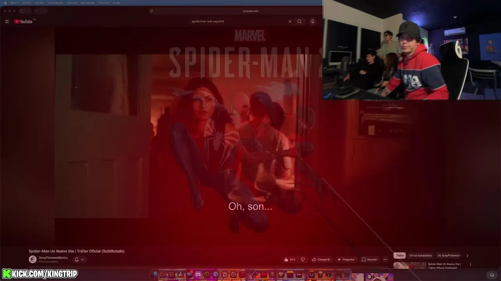Open Safari compass icon in dock
Image resolution: width=501 pixels, height=281 pixels.
[x=215, y=275]
